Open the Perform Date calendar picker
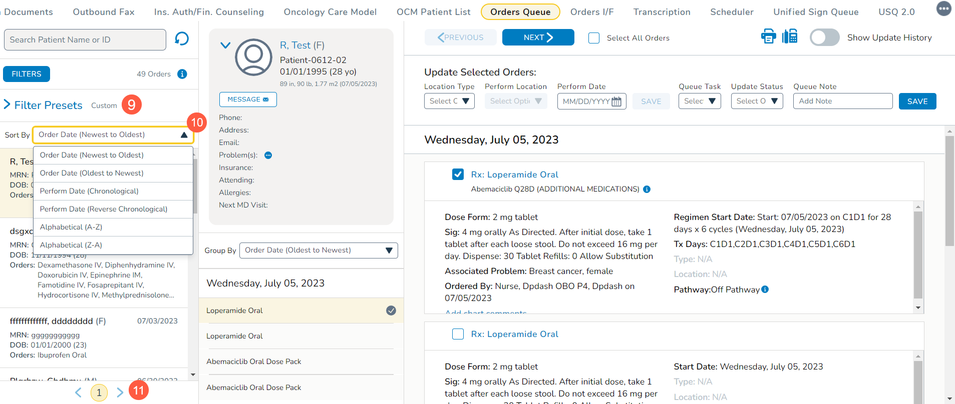 pyautogui.click(x=616, y=101)
